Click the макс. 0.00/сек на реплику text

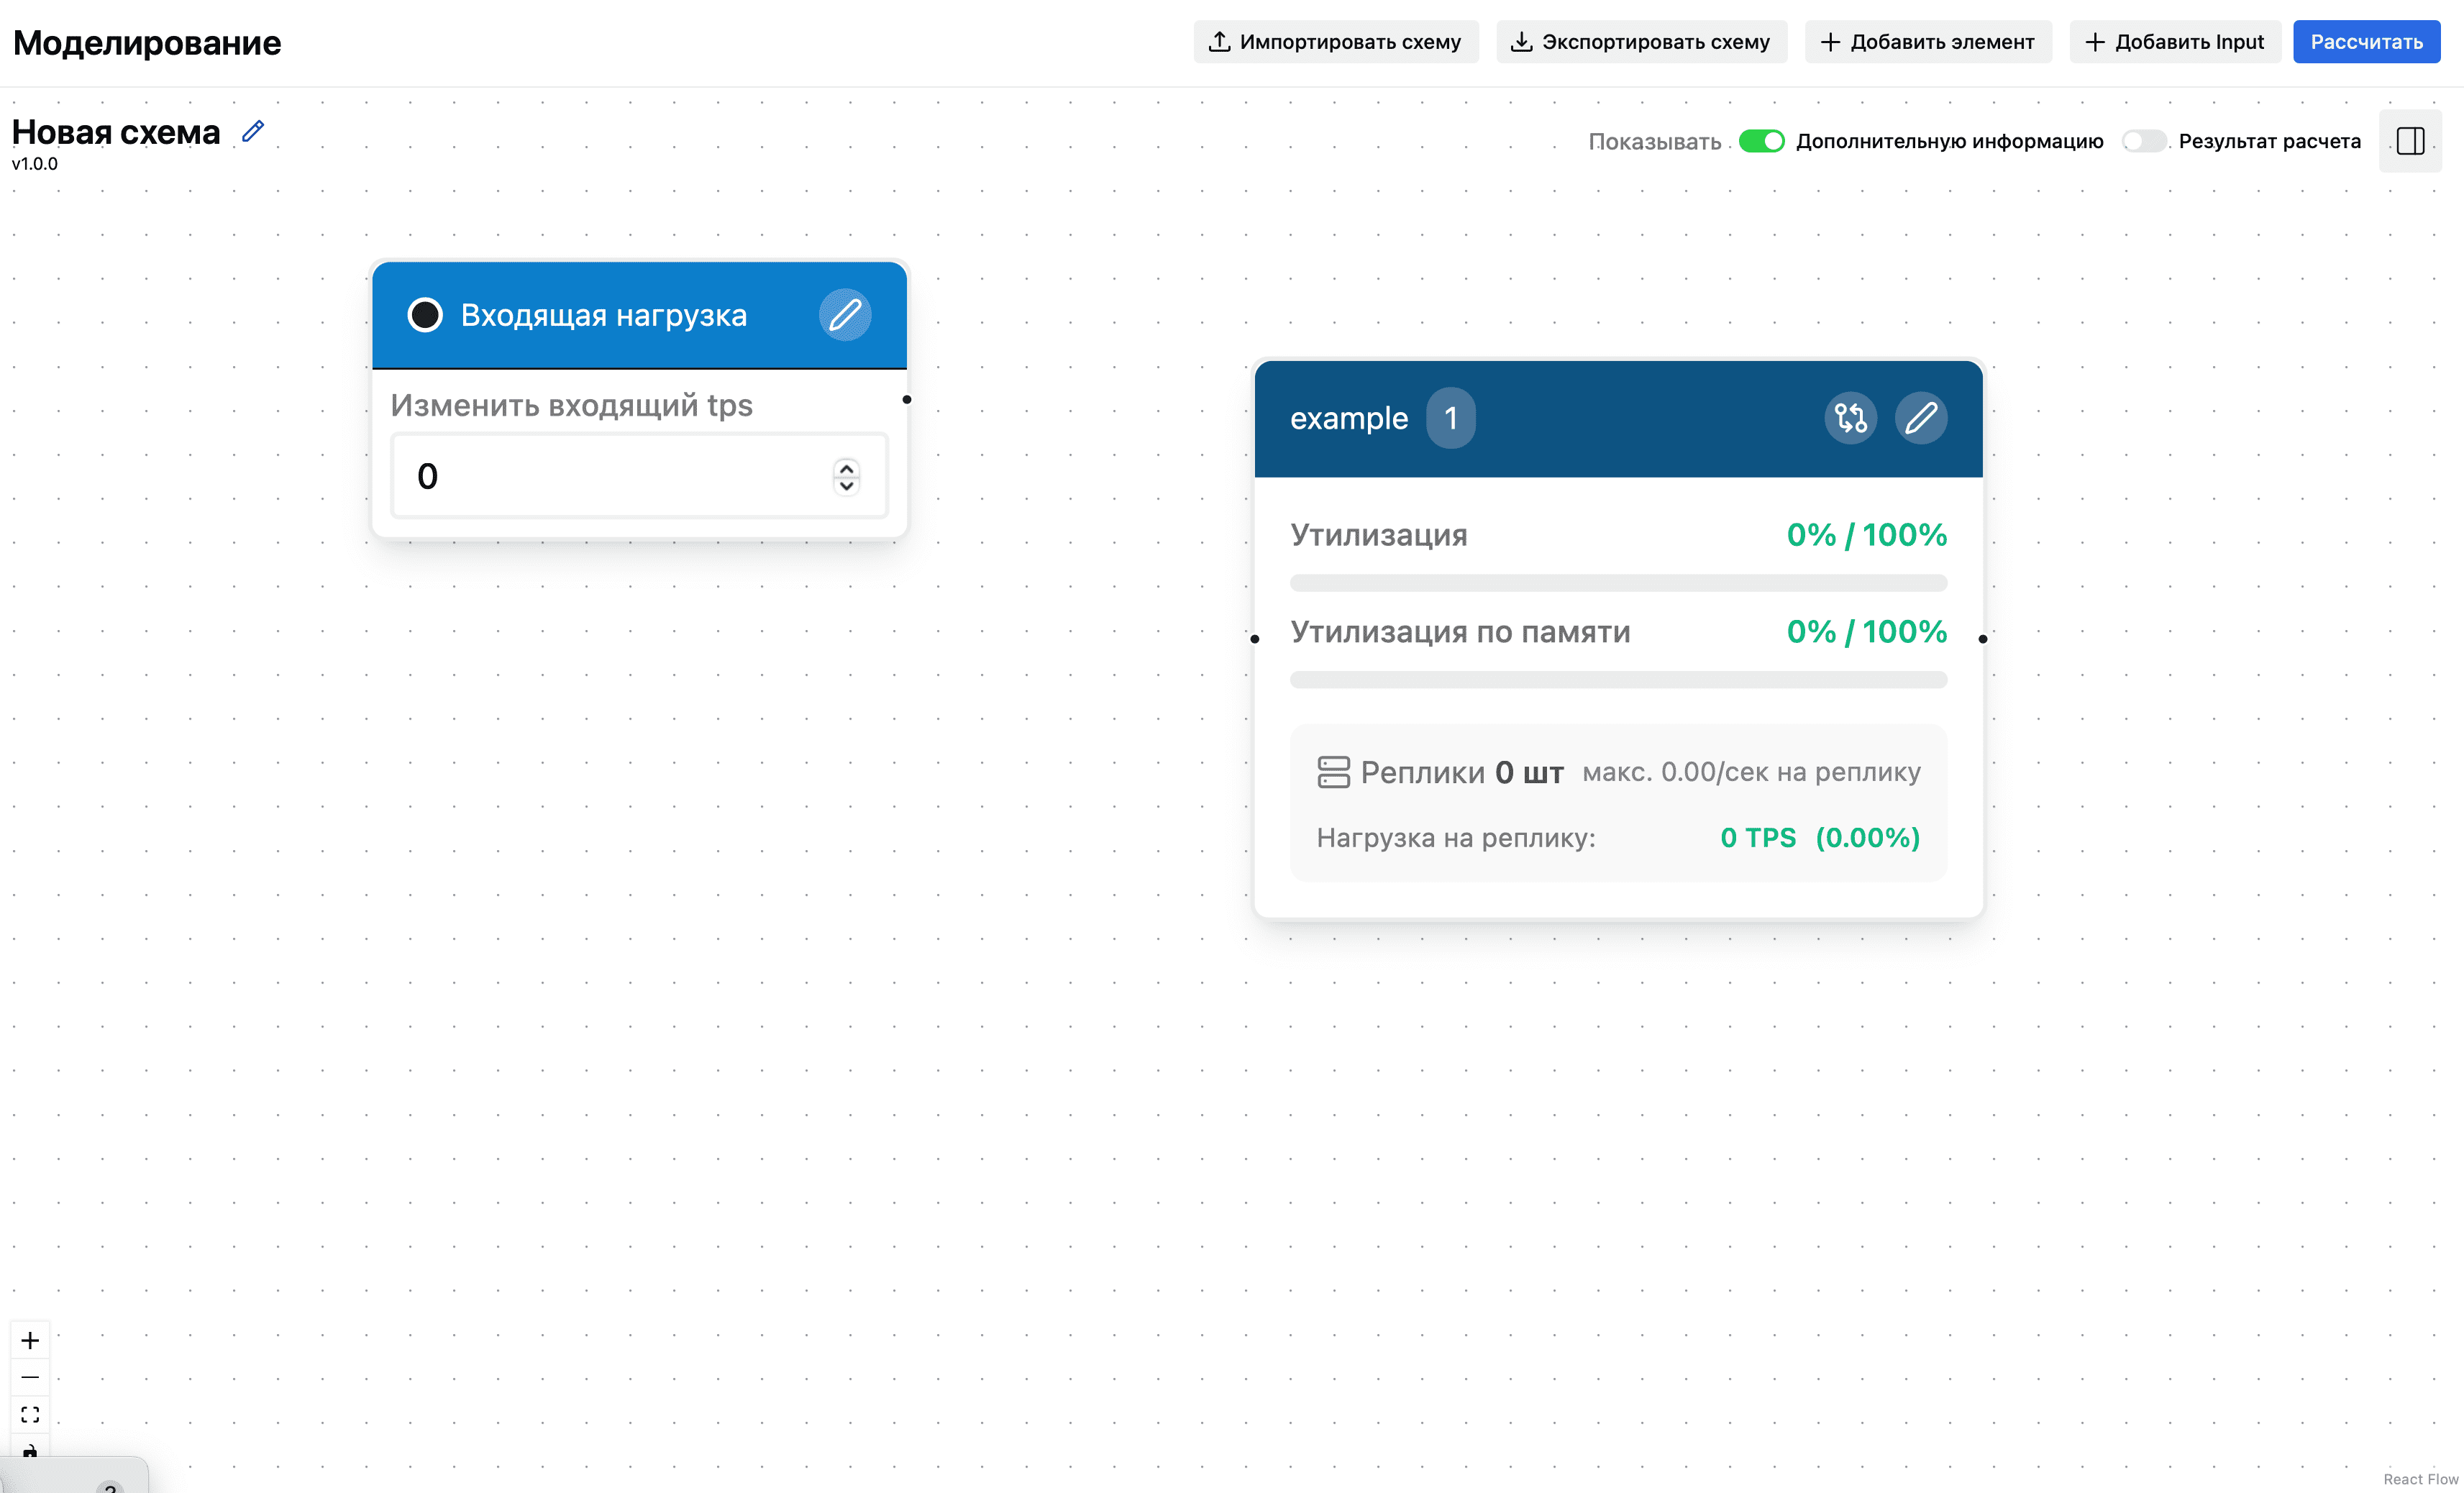(1751, 772)
